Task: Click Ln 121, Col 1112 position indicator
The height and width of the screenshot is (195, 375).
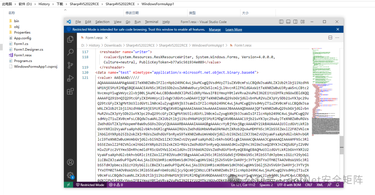Action: click(243, 185)
